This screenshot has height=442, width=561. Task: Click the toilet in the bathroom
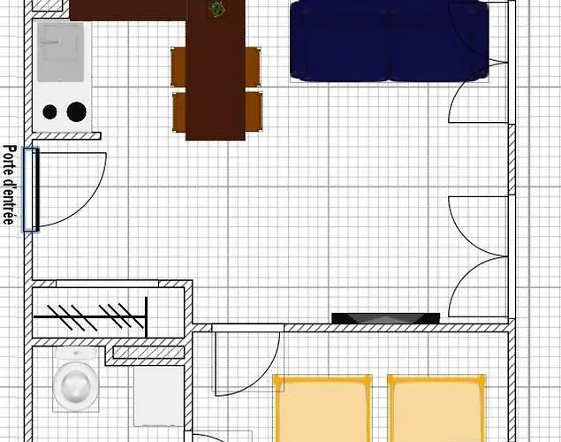[x=76, y=380]
